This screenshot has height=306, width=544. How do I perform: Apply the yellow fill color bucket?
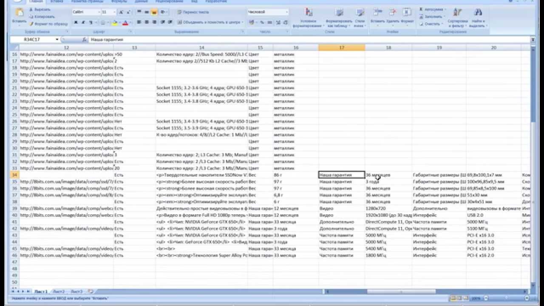coord(115,23)
